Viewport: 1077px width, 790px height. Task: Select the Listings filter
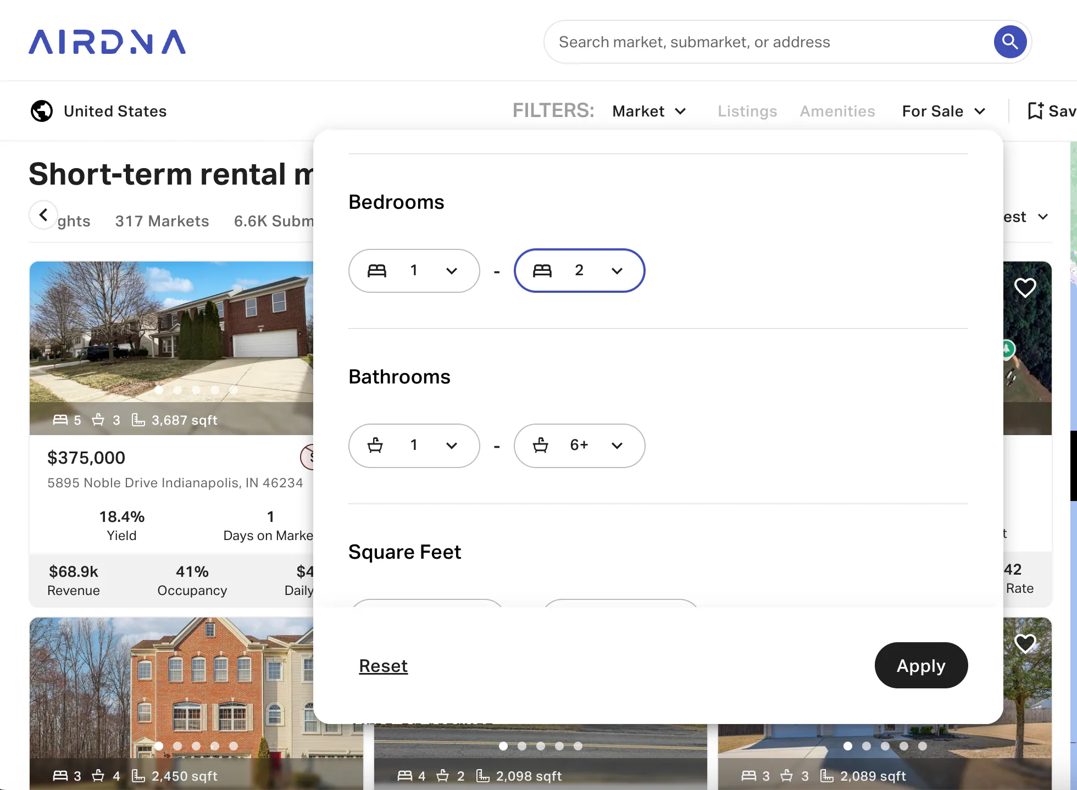[x=747, y=111]
